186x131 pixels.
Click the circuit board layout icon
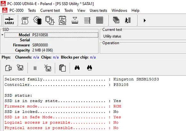[63, 20]
